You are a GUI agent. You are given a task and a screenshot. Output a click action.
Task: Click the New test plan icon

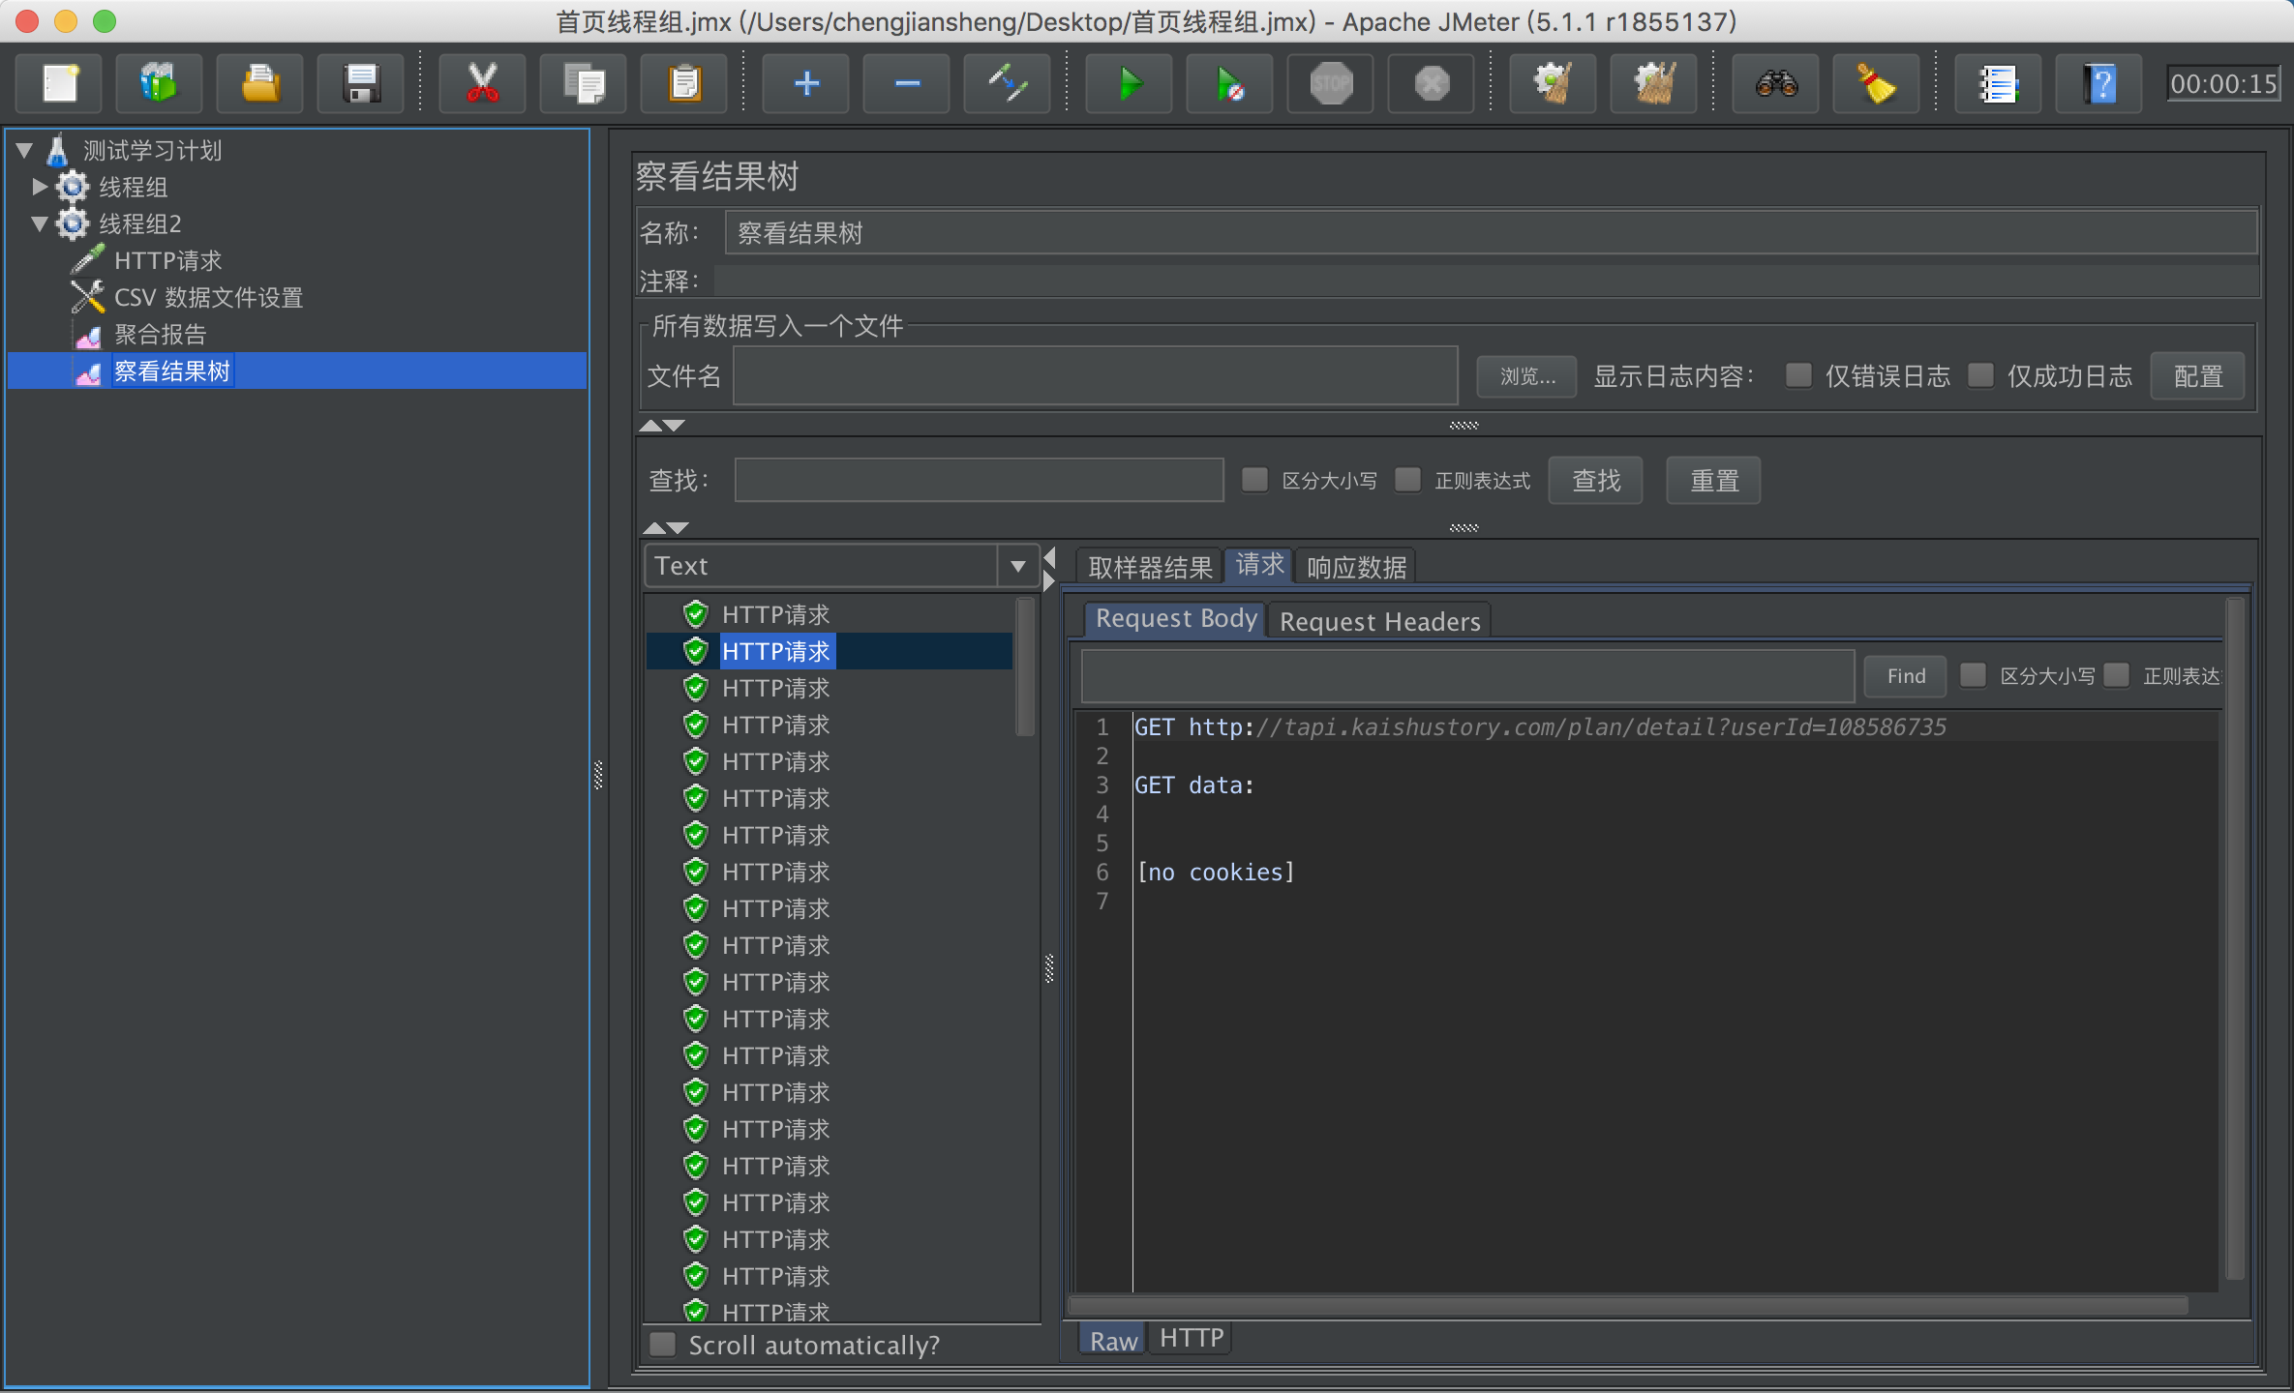[60, 84]
